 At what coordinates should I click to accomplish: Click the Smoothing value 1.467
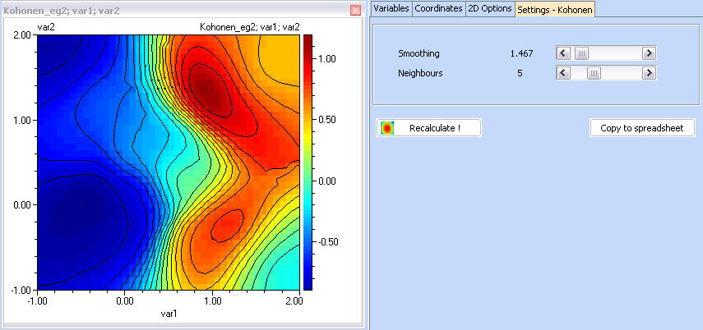(521, 53)
